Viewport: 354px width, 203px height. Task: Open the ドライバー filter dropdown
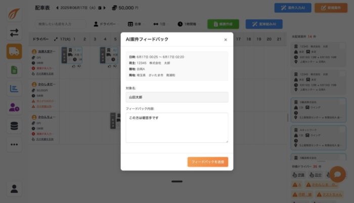click(x=107, y=24)
